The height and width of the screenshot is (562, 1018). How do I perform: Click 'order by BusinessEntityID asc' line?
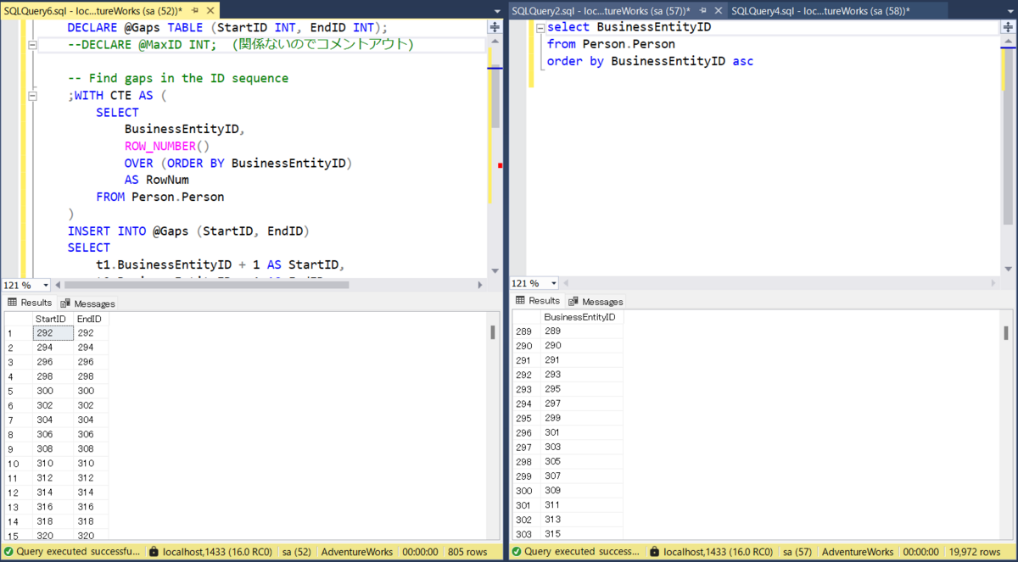tap(650, 61)
